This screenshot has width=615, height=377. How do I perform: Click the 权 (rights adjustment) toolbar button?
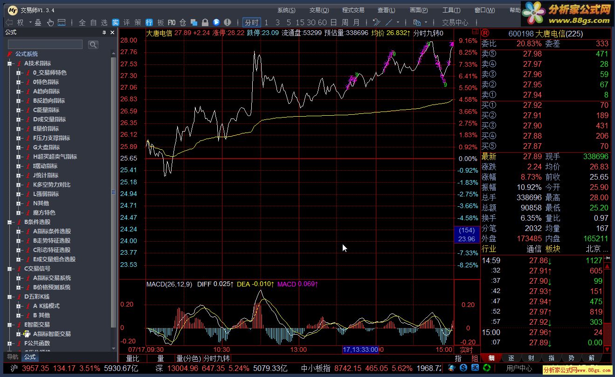coord(21,22)
